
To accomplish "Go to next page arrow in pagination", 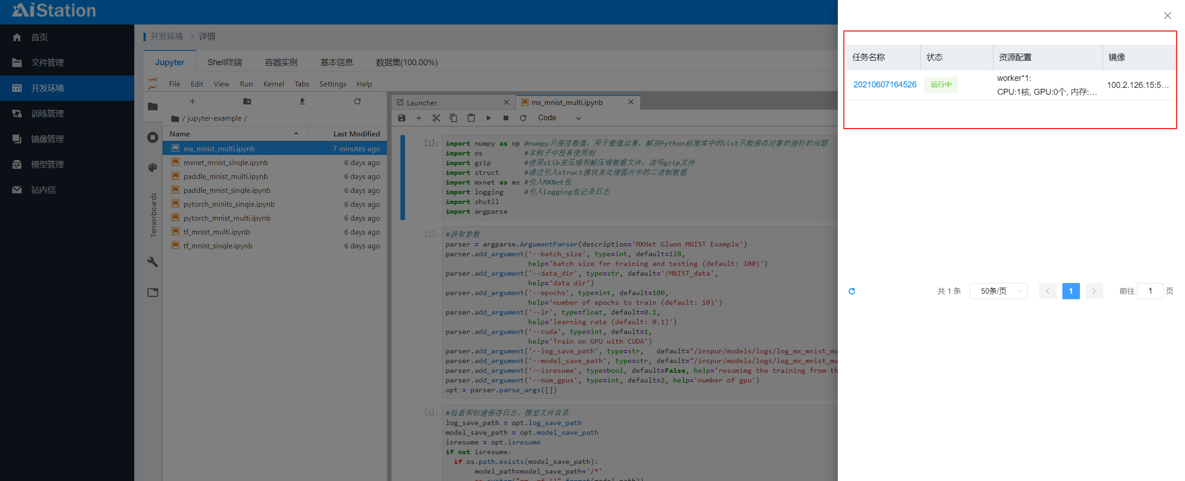I will click(x=1094, y=291).
